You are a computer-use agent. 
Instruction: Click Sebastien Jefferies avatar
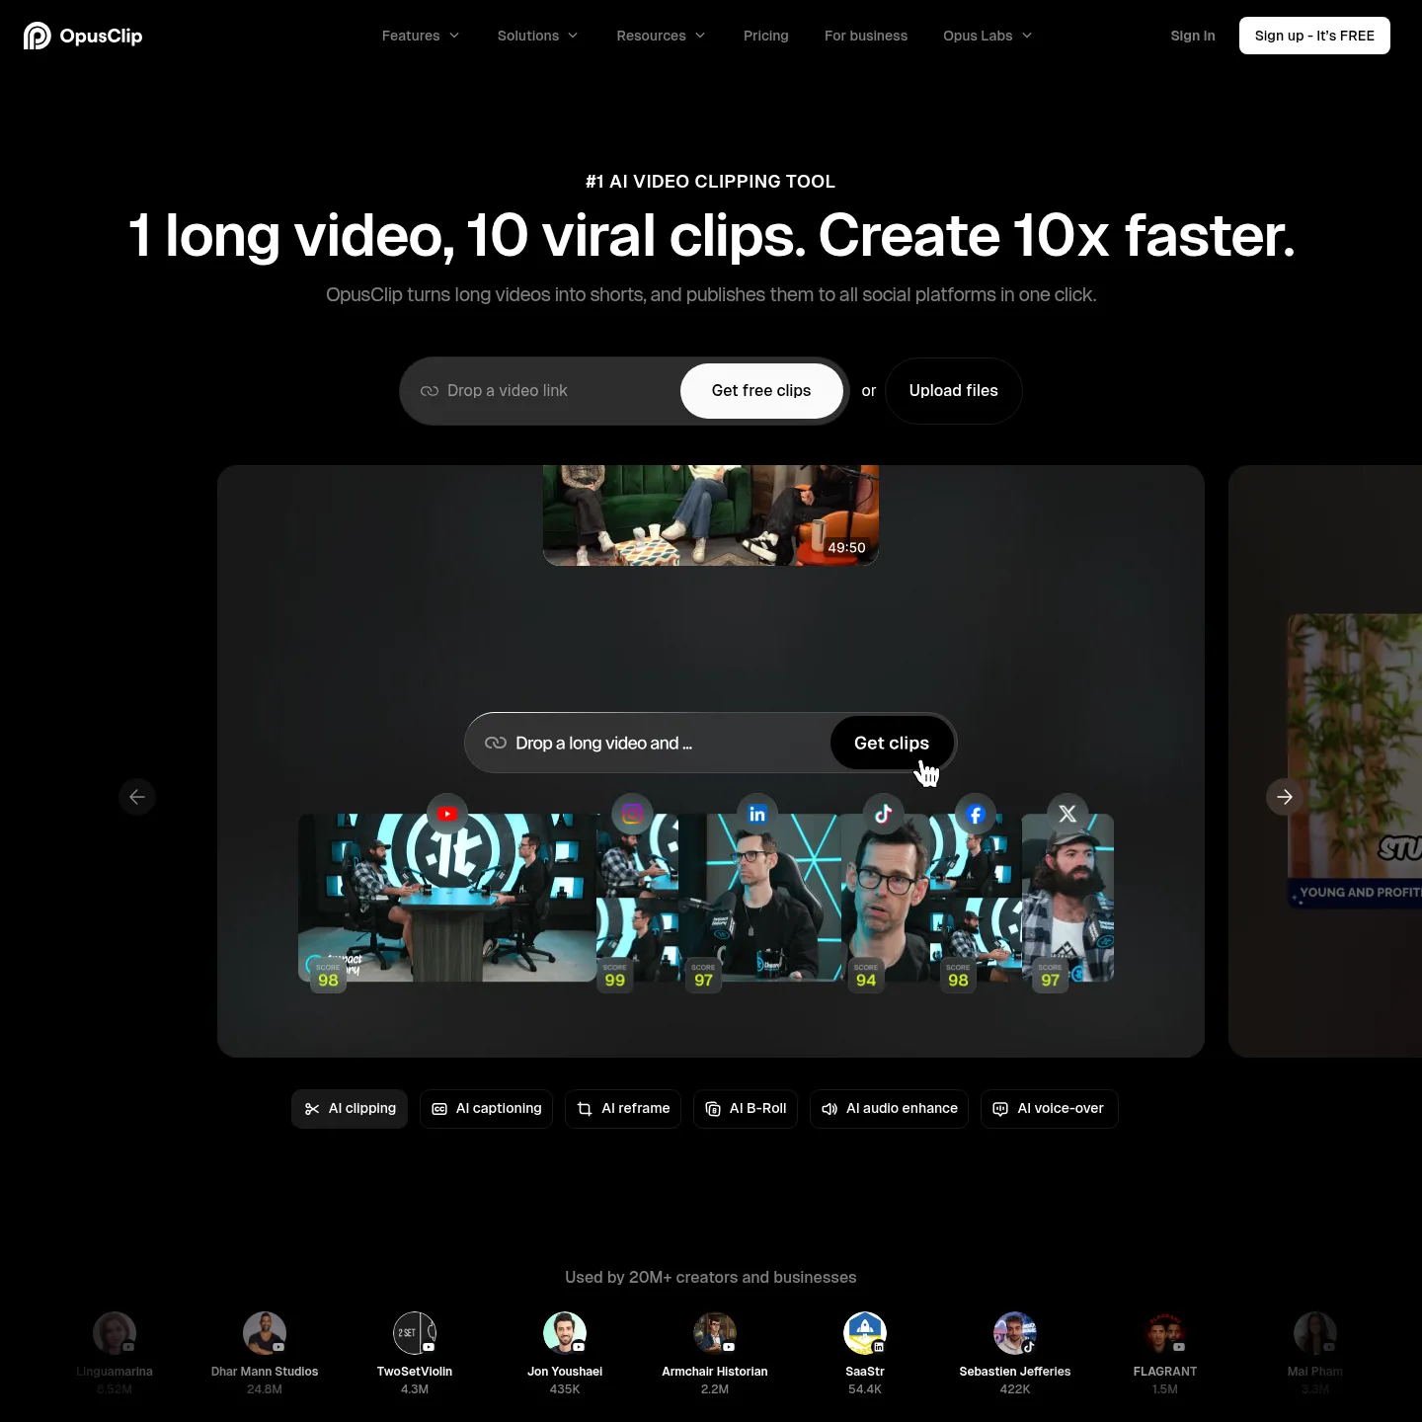(x=1015, y=1333)
